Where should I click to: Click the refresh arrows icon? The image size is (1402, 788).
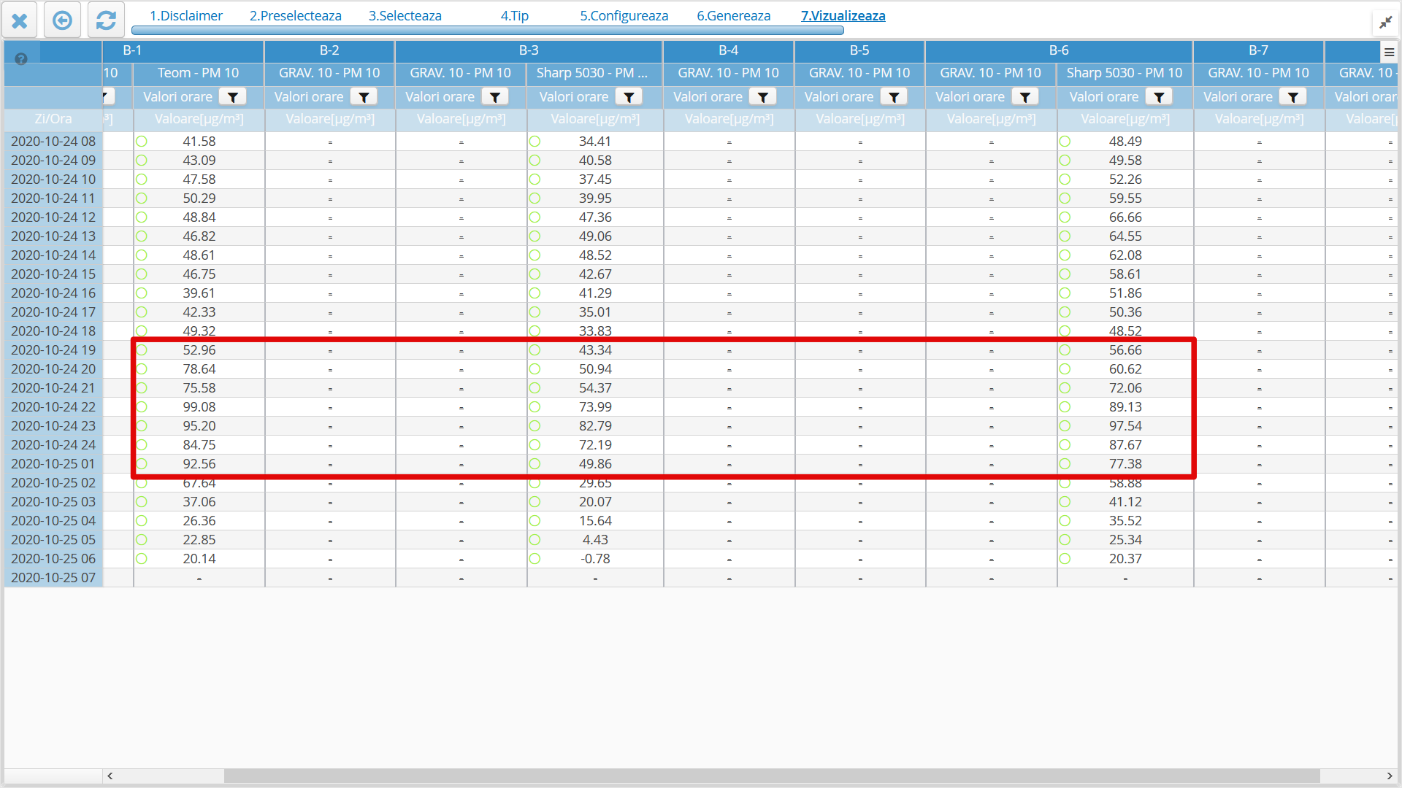(x=106, y=20)
